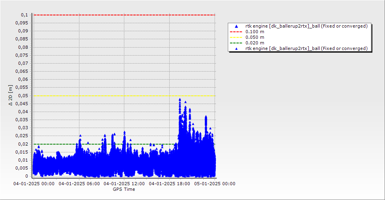Click the "GPS Time" x-axis title
Viewport: 385px width, 200px height.
pyautogui.click(x=124, y=189)
